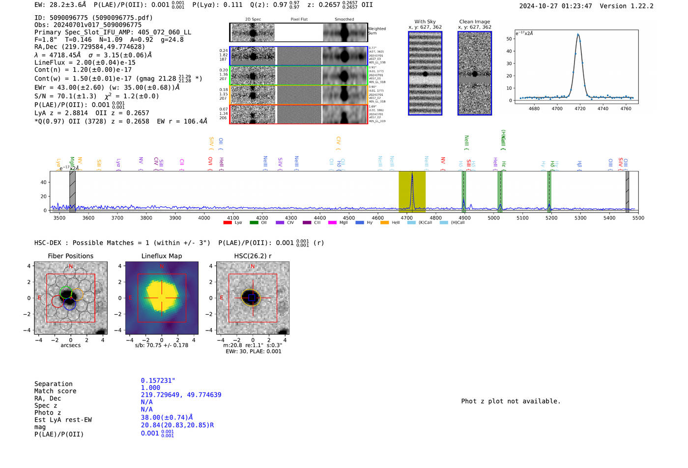
Task: Click the m:20.8 re:1.1" s:0.3" caption
Action: click(253, 345)
